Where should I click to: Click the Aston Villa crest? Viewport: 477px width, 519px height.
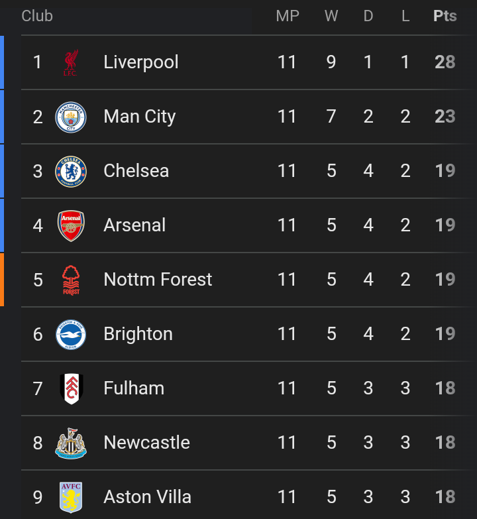71,497
